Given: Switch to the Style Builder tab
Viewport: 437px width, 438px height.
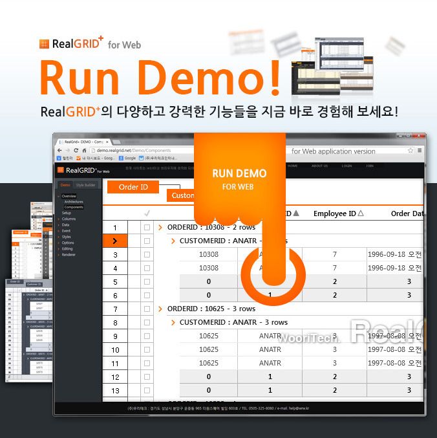Looking at the screenshot, I should coord(86,185).
